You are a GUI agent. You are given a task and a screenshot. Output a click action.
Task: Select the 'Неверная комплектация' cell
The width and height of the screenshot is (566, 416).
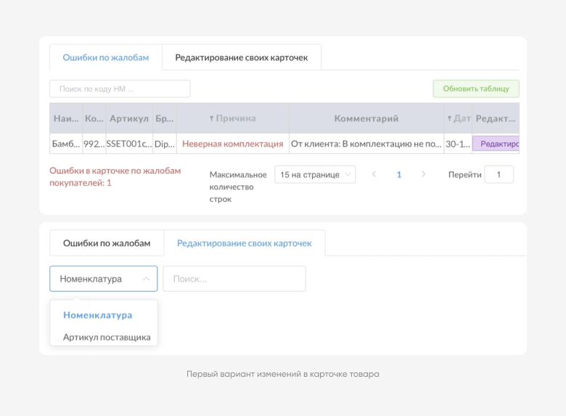pyautogui.click(x=233, y=144)
